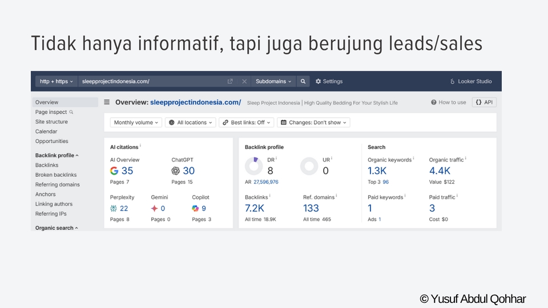Open Opportunities in the sidebar

coord(52,141)
